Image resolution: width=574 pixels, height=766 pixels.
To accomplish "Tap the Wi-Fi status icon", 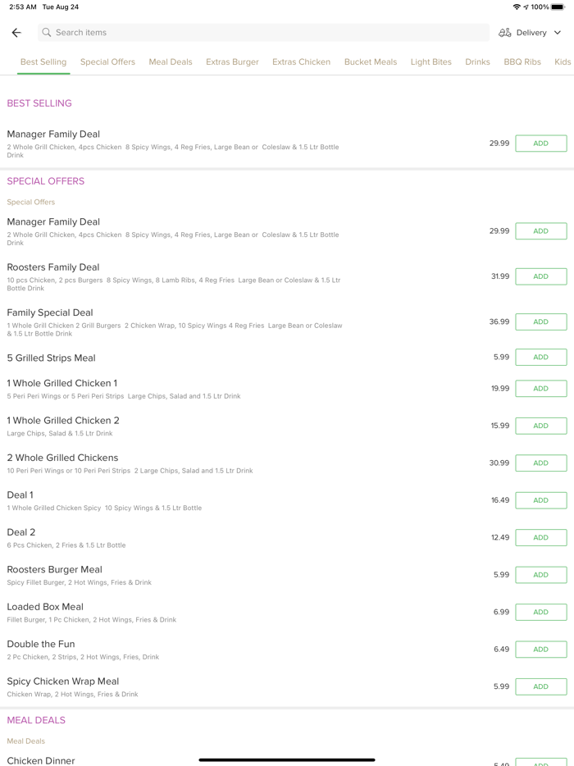I will [517, 7].
